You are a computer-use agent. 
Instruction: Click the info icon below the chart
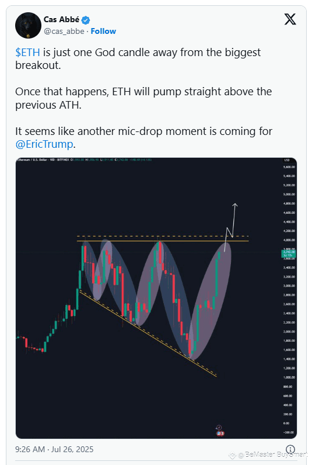tap(290, 449)
